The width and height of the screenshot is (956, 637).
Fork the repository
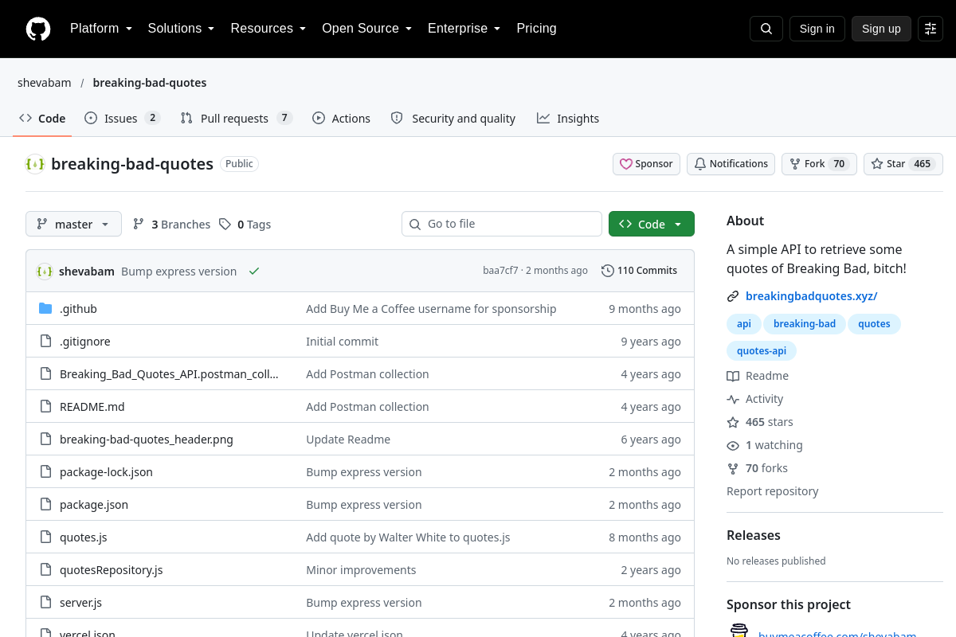tap(819, 164)
